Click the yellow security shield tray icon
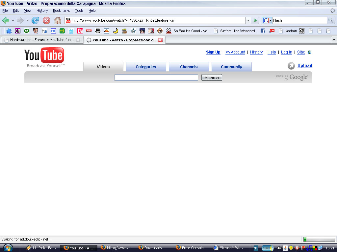Screen dimensions: 337x252 click(291, 248)
